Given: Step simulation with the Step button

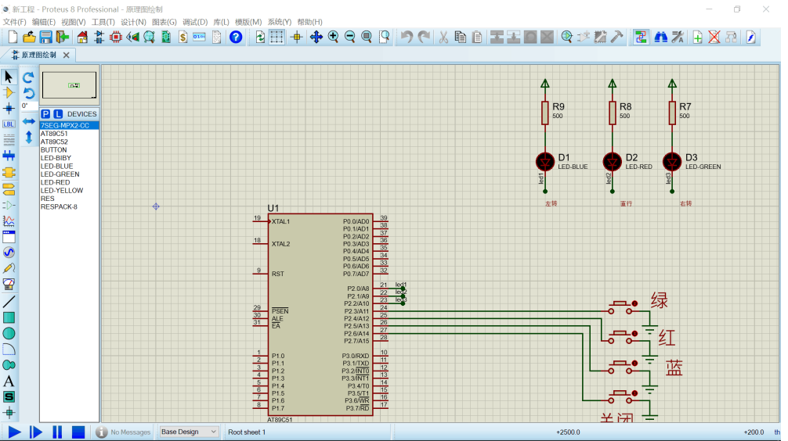Looking at the screenshot, I should (x=36, y=432).
